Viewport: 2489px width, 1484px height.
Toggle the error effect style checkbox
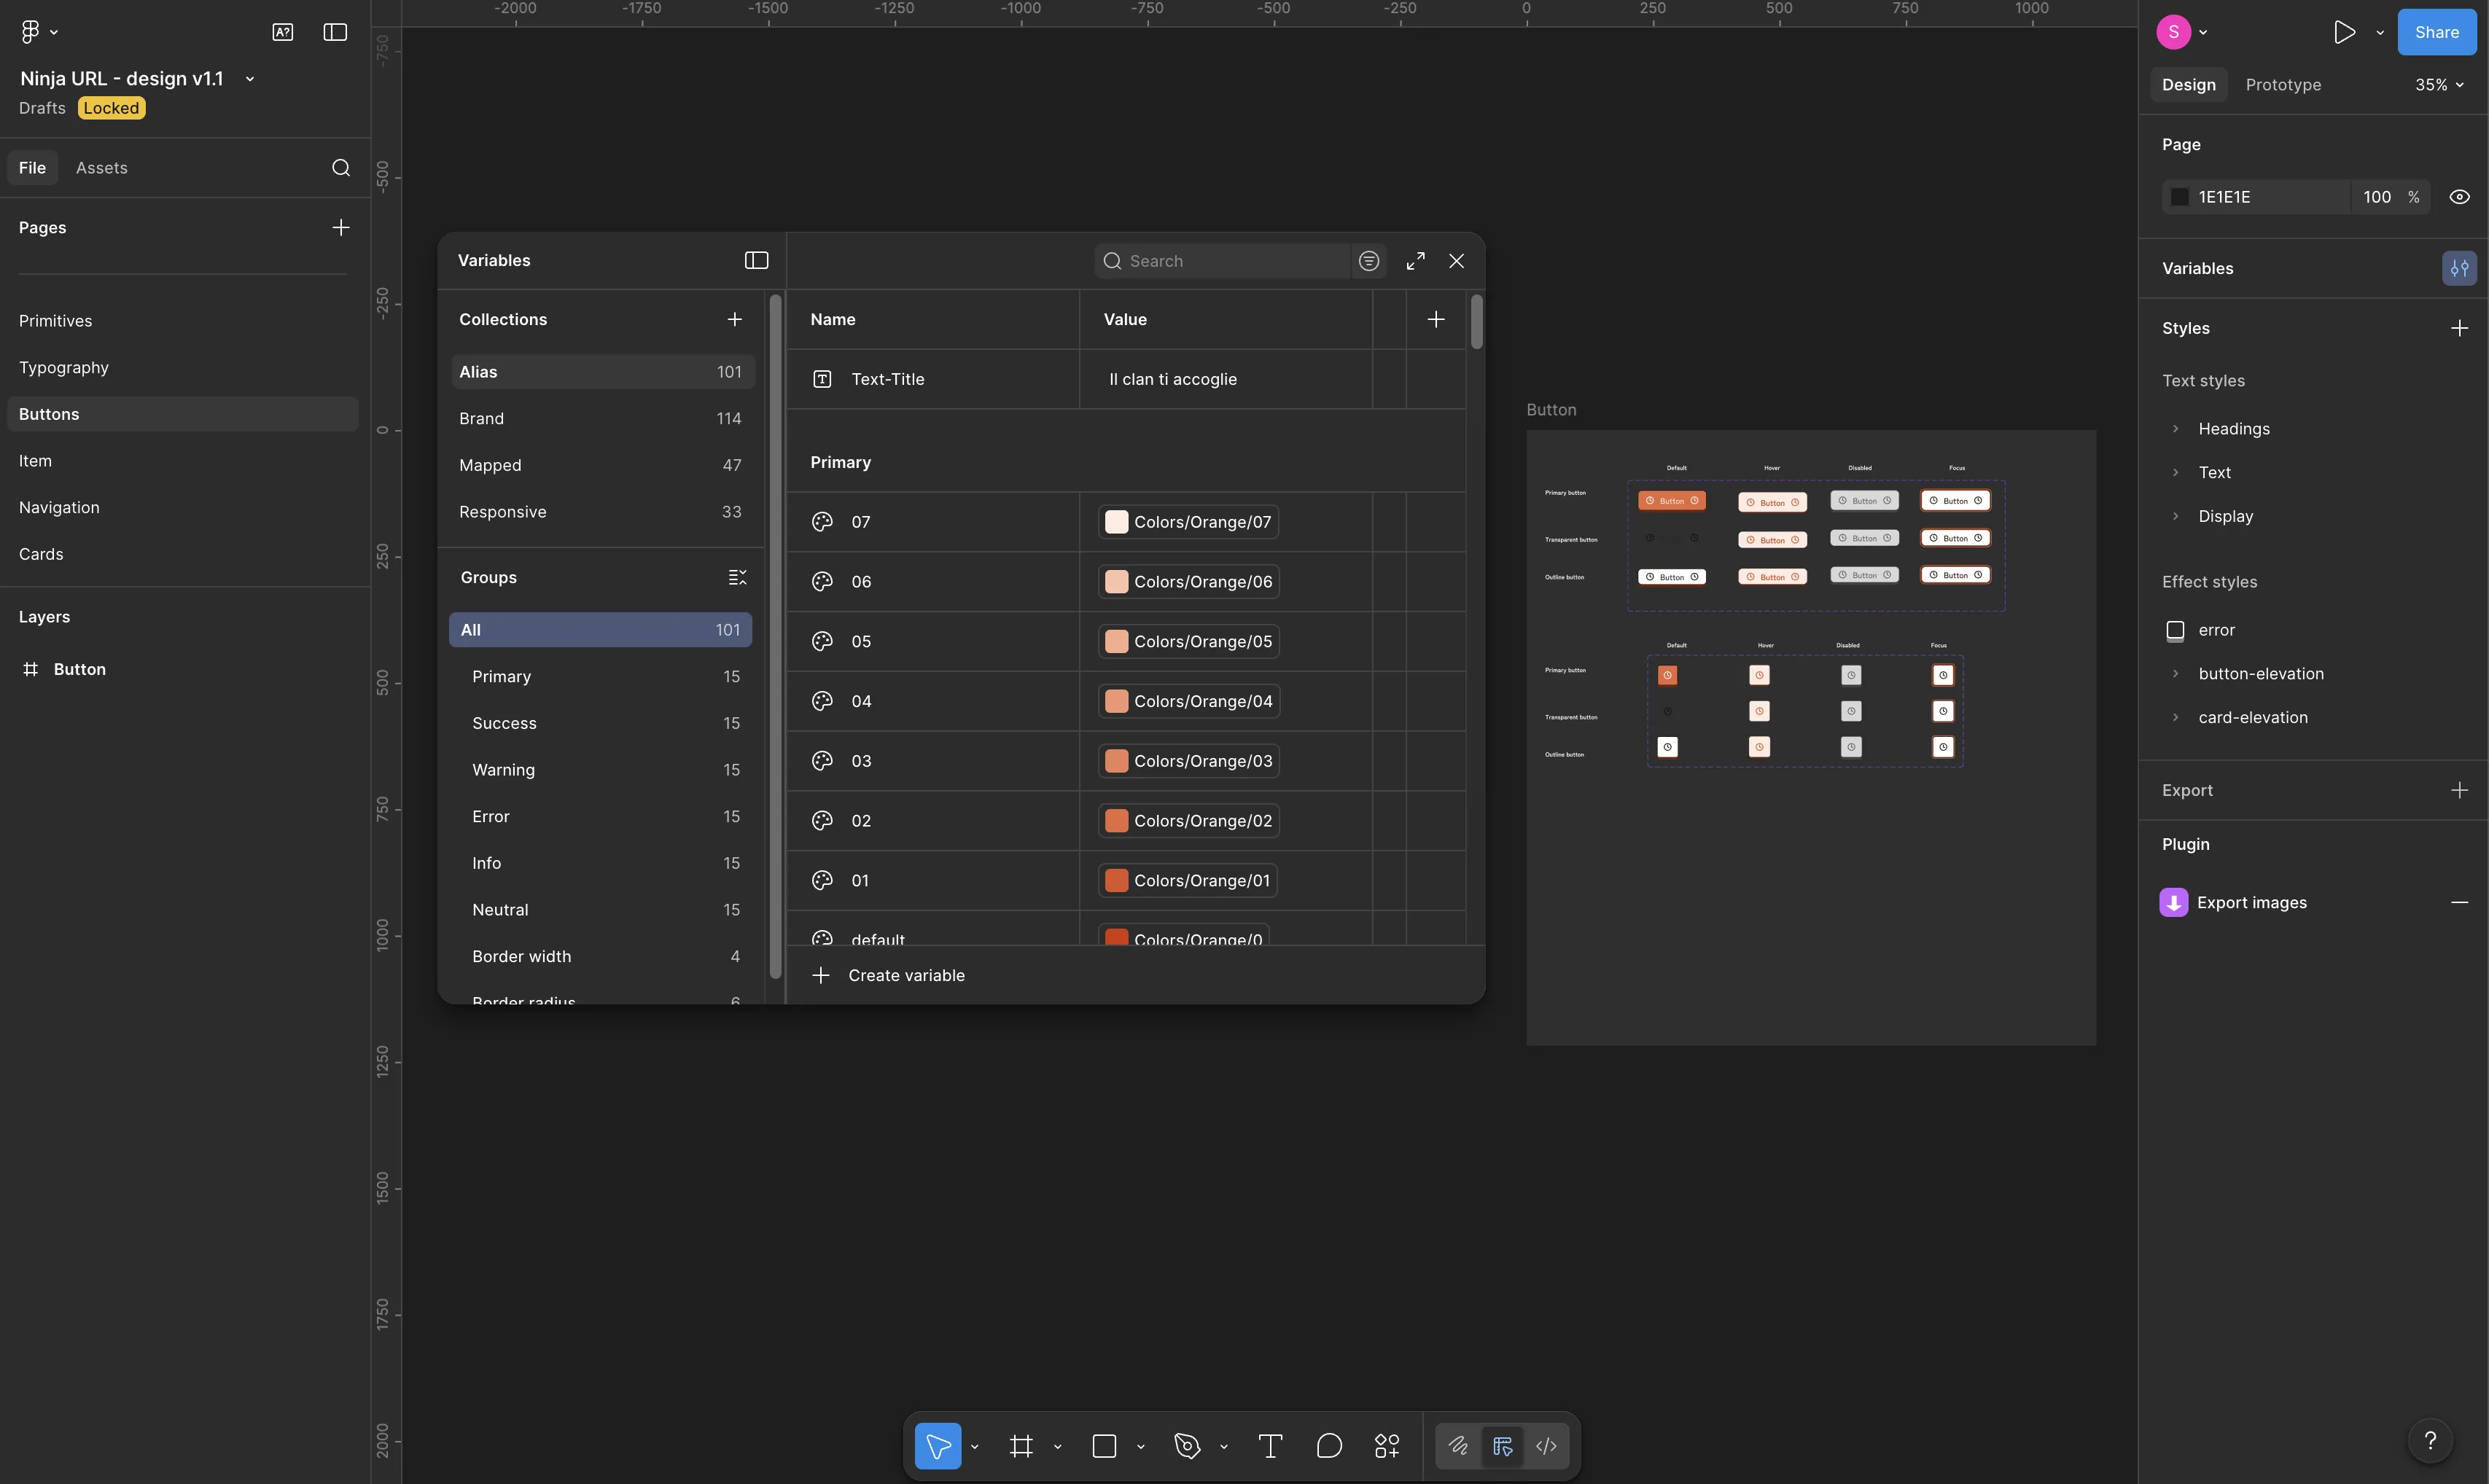pos(2175,630)
